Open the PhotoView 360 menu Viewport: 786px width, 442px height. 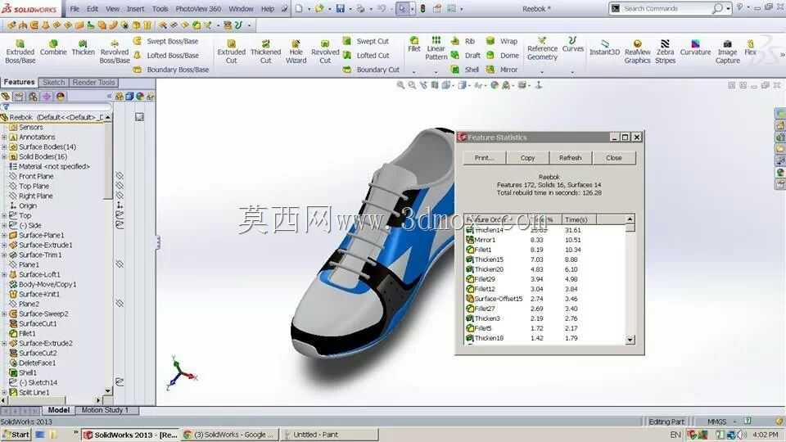tap(198, 8)
